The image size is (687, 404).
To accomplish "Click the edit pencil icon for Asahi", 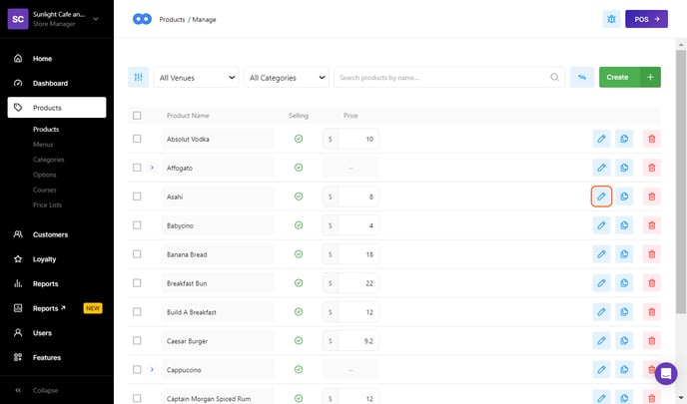I will (601, 197).
